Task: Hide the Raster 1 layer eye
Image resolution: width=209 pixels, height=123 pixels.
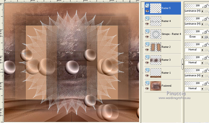Action: pyautogui.click(x=147, y=75)
